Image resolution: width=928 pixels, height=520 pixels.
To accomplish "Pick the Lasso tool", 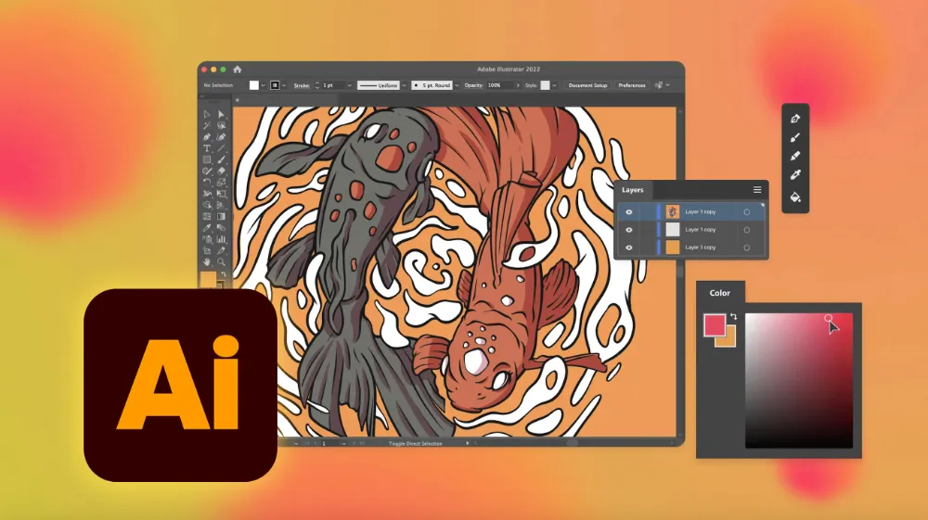I will (222, 125).
